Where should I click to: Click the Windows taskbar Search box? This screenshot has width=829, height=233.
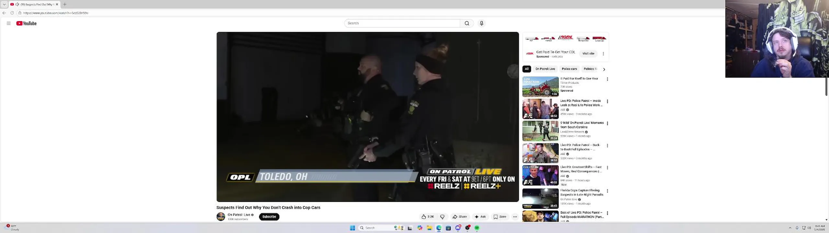381,228
